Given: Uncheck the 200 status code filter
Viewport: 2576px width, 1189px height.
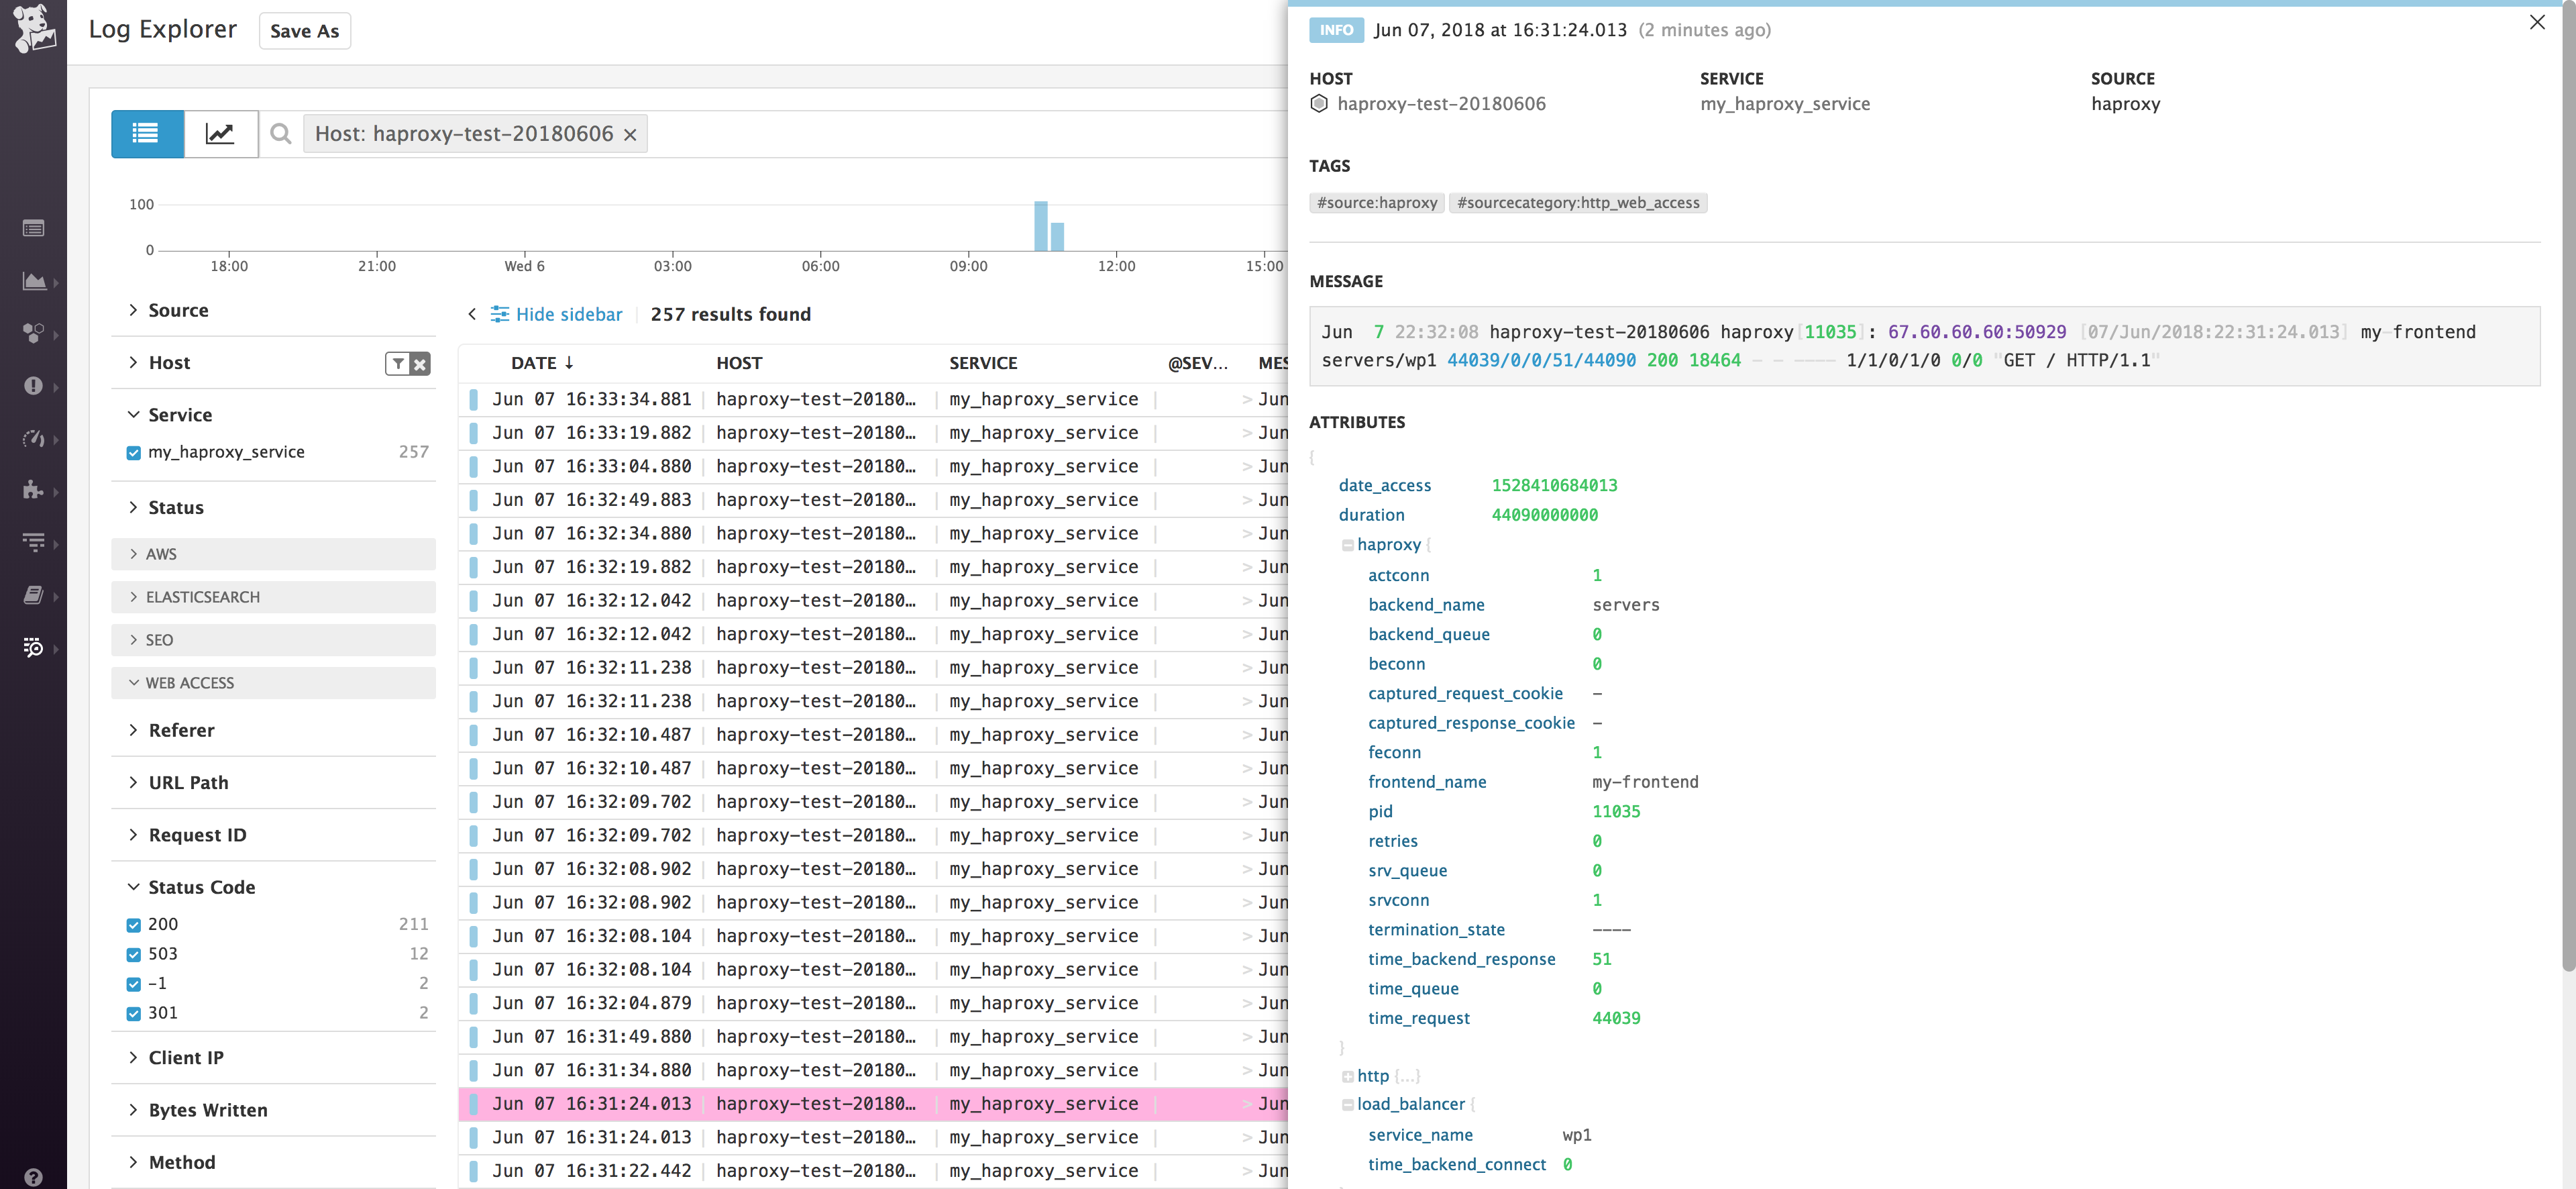Looking at the screenshot, I should (133, 924).
